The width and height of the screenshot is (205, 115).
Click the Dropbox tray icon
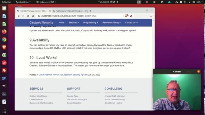pyautogui.click(x=162, y=2)
